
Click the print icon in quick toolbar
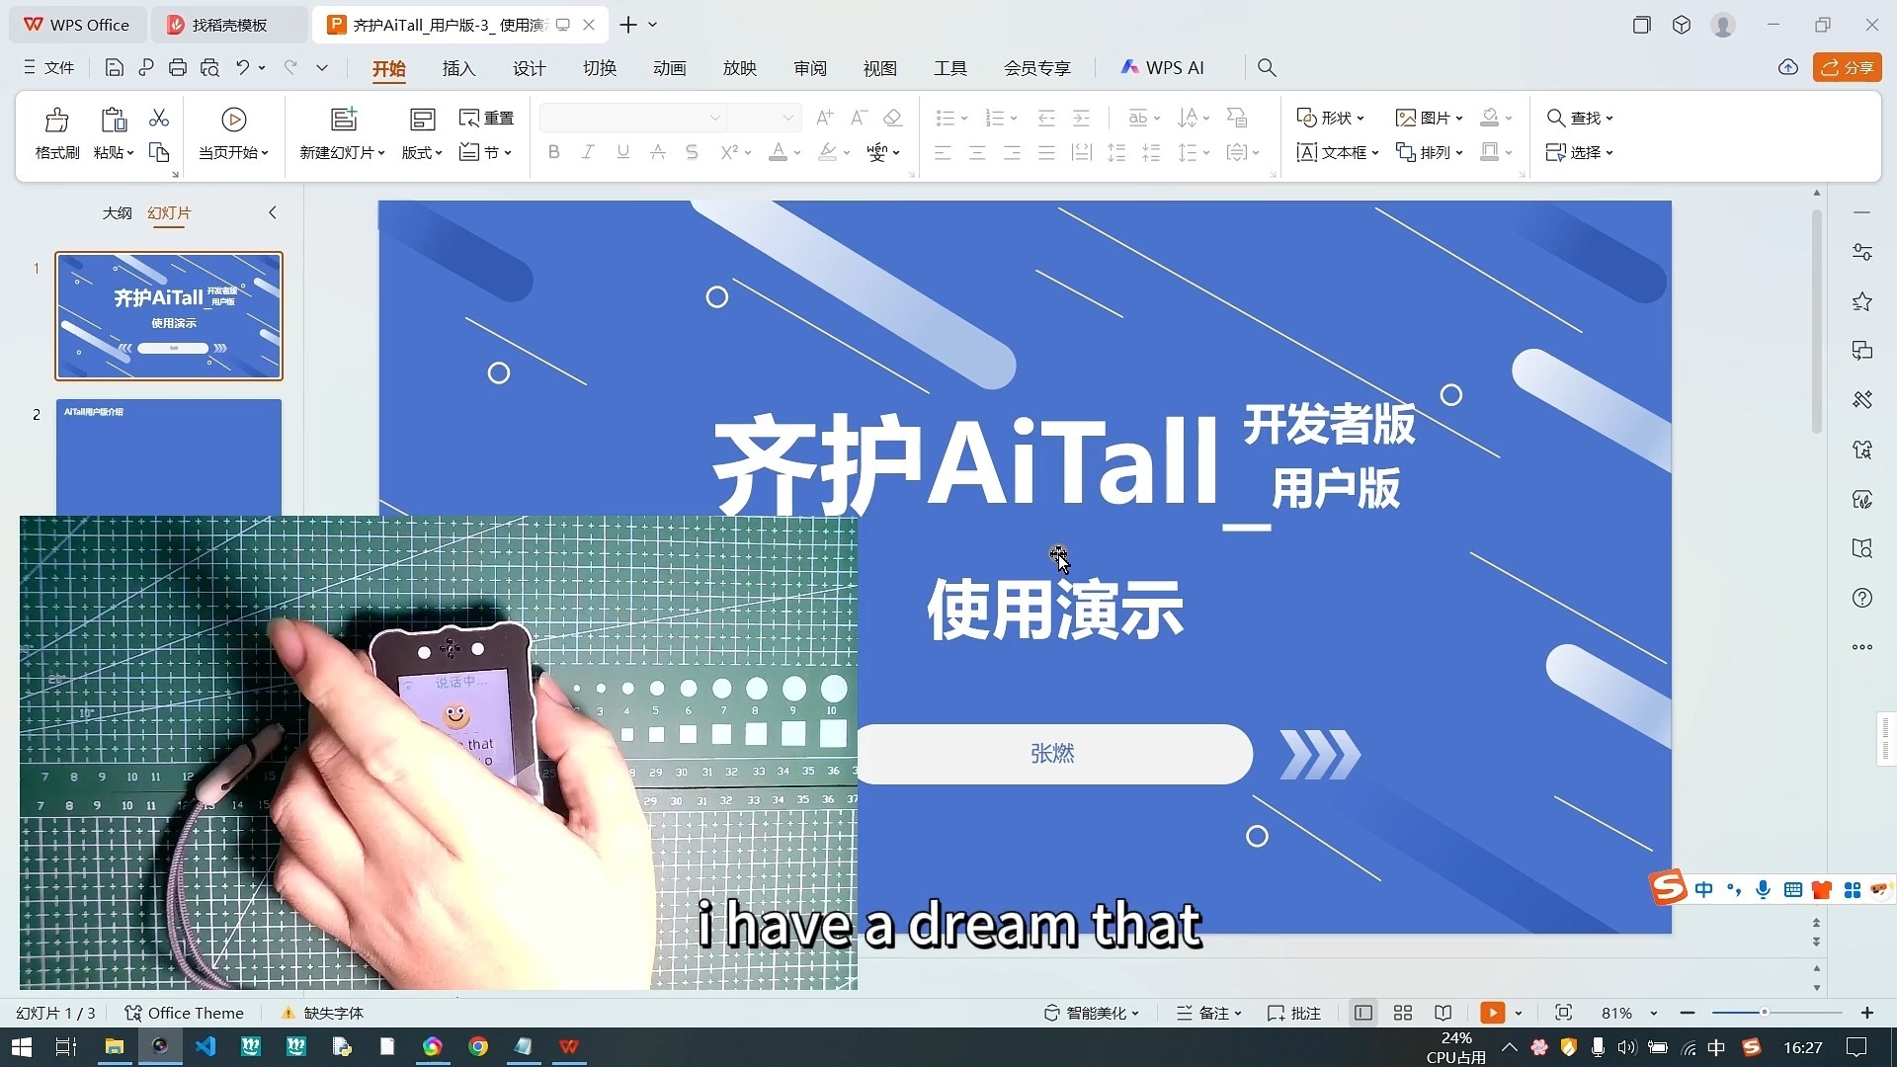[178, 67]
